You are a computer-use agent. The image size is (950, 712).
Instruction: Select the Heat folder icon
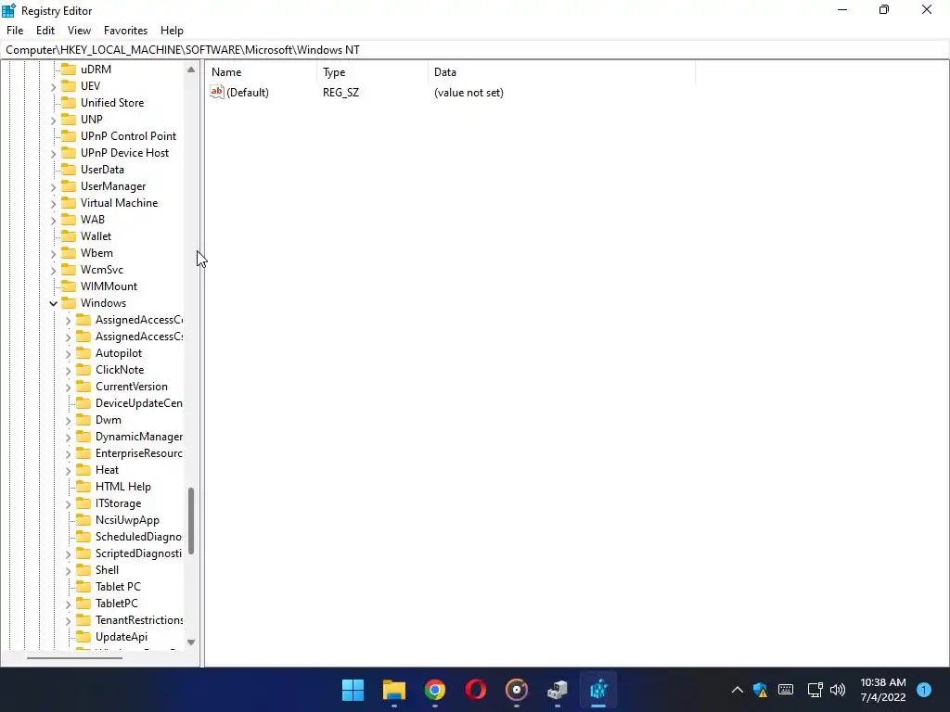83,469
